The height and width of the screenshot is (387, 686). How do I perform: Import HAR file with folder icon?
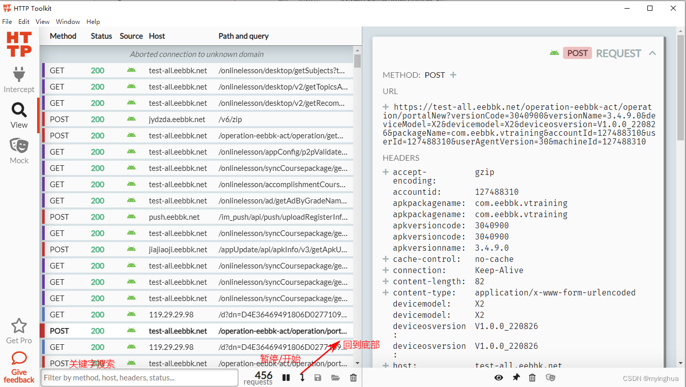[x=335, y=378]
